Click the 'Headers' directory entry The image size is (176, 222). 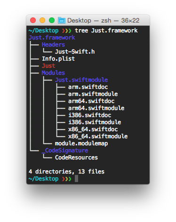[x=53, y=45]
